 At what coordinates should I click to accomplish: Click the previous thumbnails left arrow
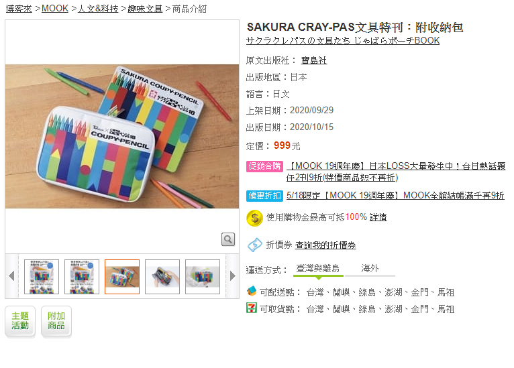point(11,276)
